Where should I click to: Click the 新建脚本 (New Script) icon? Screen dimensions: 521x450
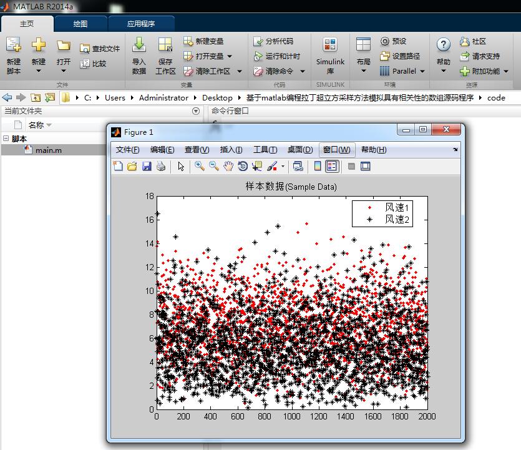(14, 44)
